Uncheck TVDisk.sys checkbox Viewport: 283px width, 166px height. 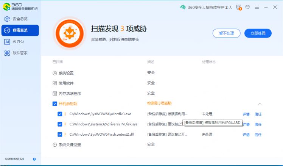60,124
